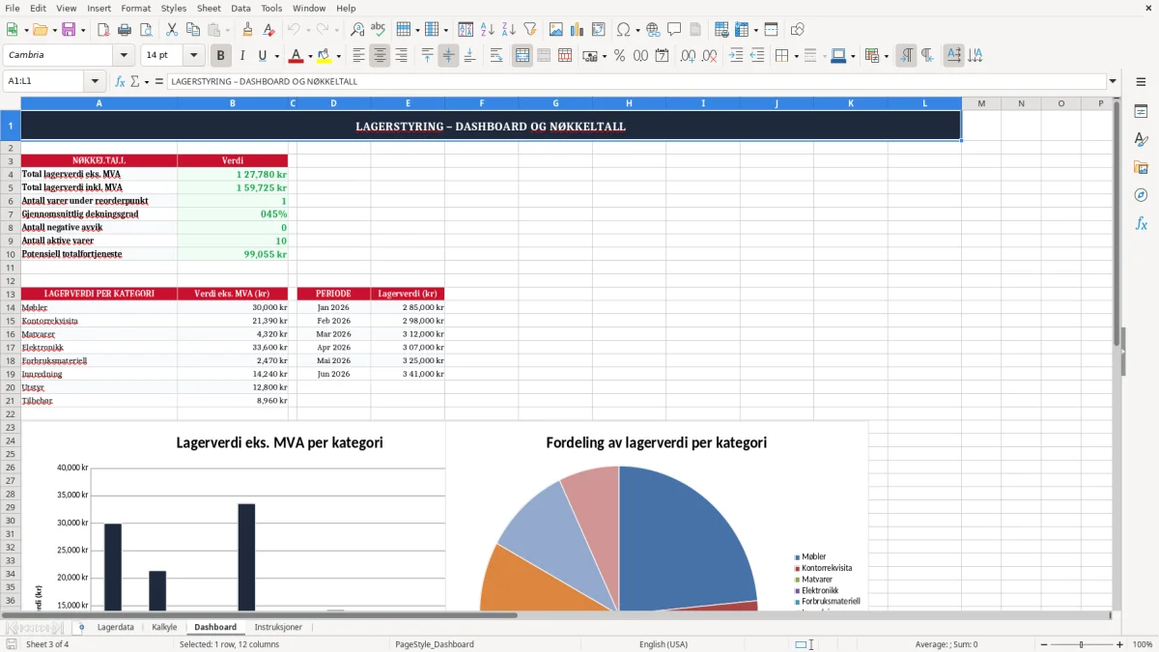
Task: Open Special Character omega icon
Action: 622,30
